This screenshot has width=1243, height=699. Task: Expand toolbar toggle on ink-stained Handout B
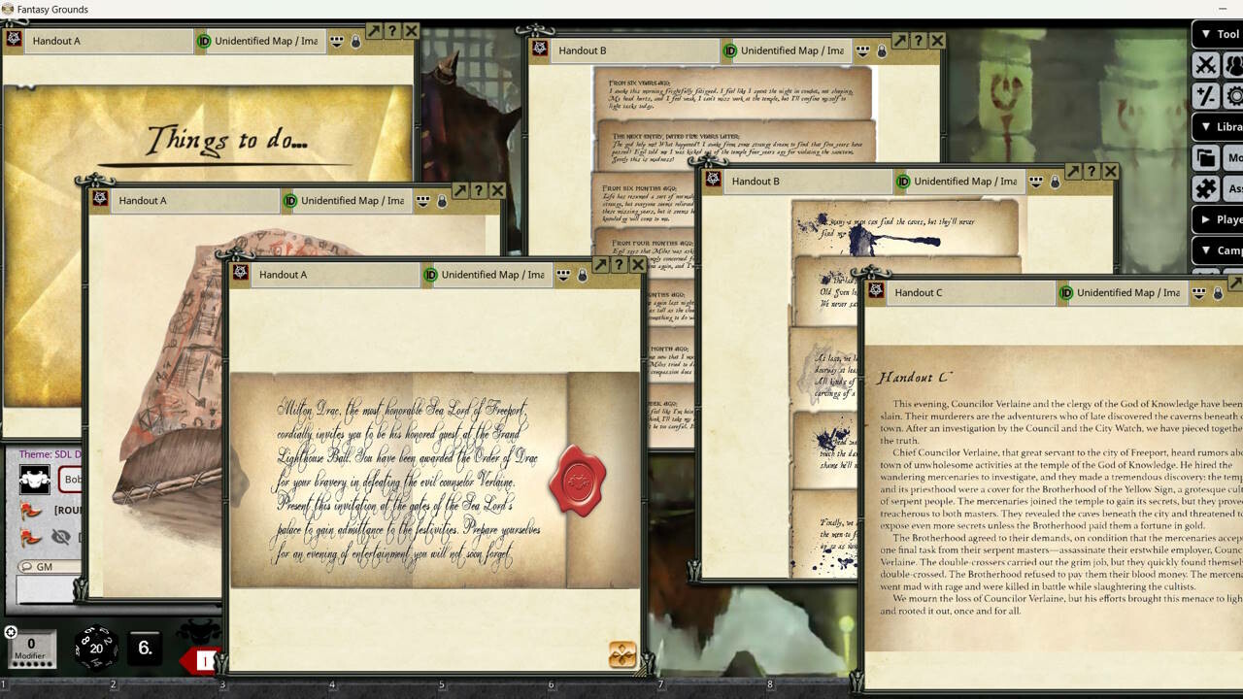click(x=1036, y=182)
